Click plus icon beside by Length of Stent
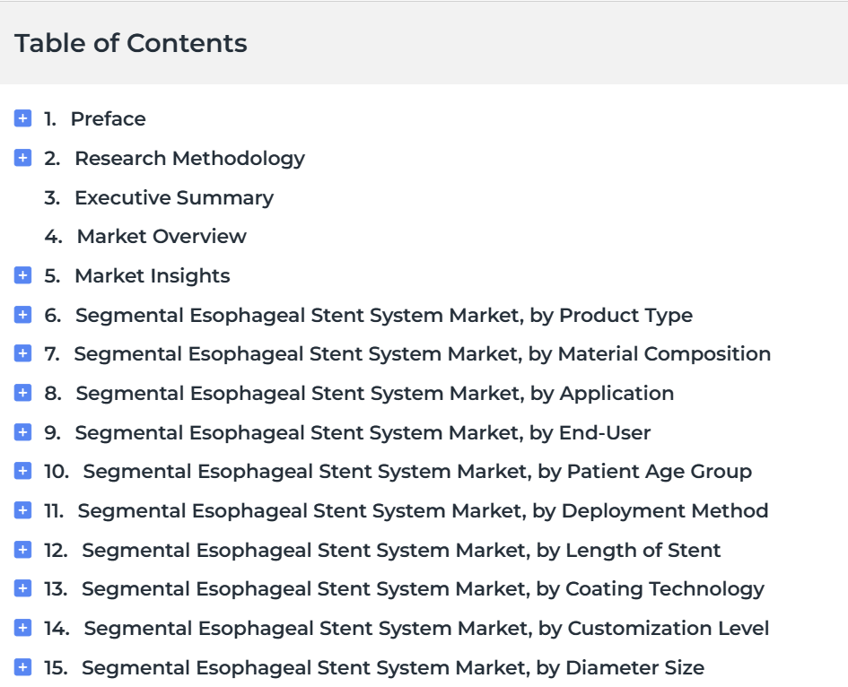The height and width of the screenshot is (687, 848). (x=22, y=550)
